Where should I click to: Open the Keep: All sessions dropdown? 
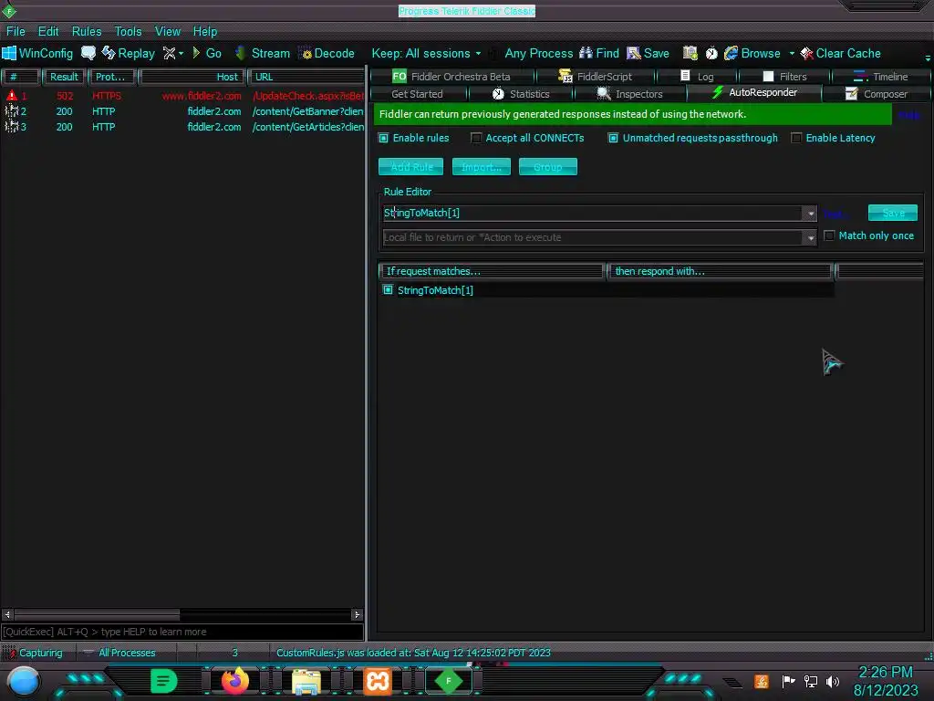[x=426, y=54]
